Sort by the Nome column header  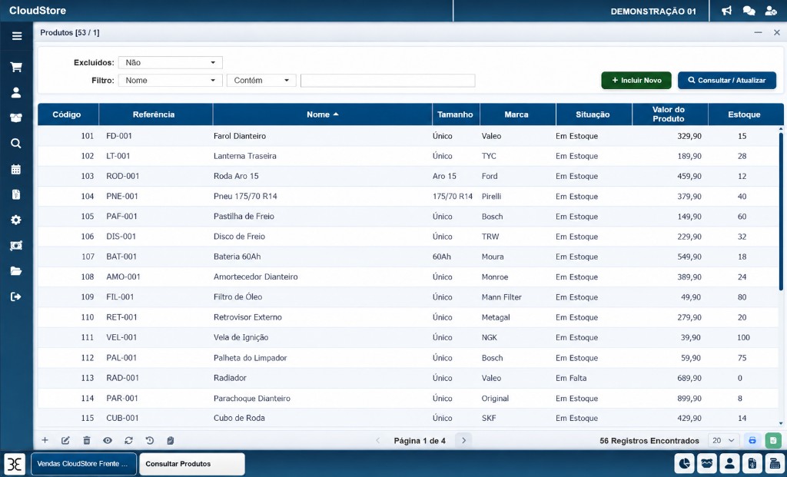coord(322,114)
